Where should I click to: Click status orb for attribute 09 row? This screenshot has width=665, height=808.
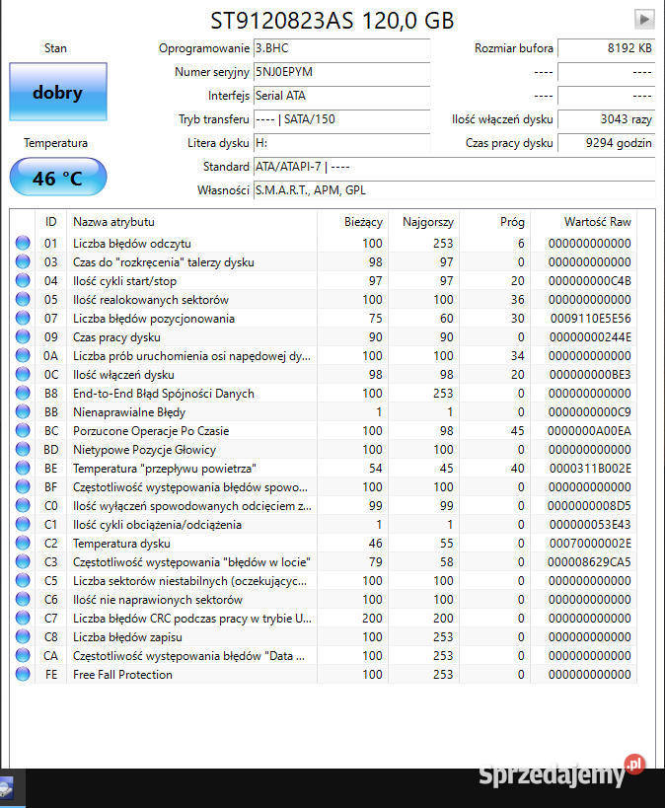[23, 336]
